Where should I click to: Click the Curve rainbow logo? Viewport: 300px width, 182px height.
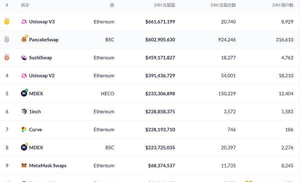click(24, 129)
